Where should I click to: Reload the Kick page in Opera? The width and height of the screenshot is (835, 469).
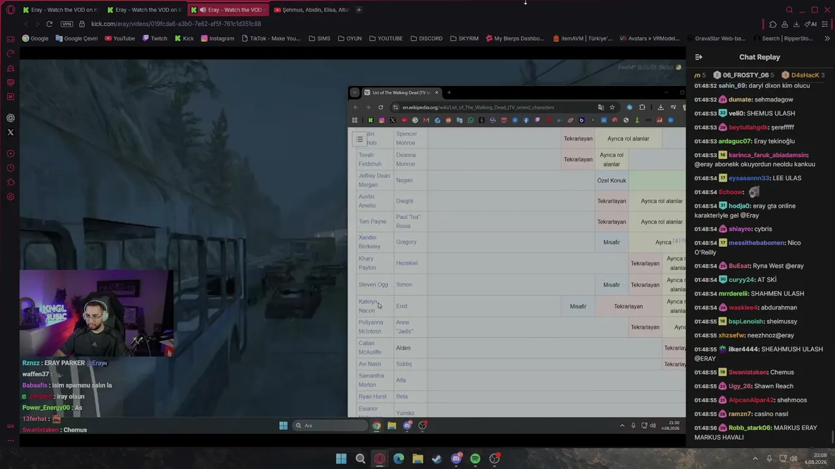50,24
